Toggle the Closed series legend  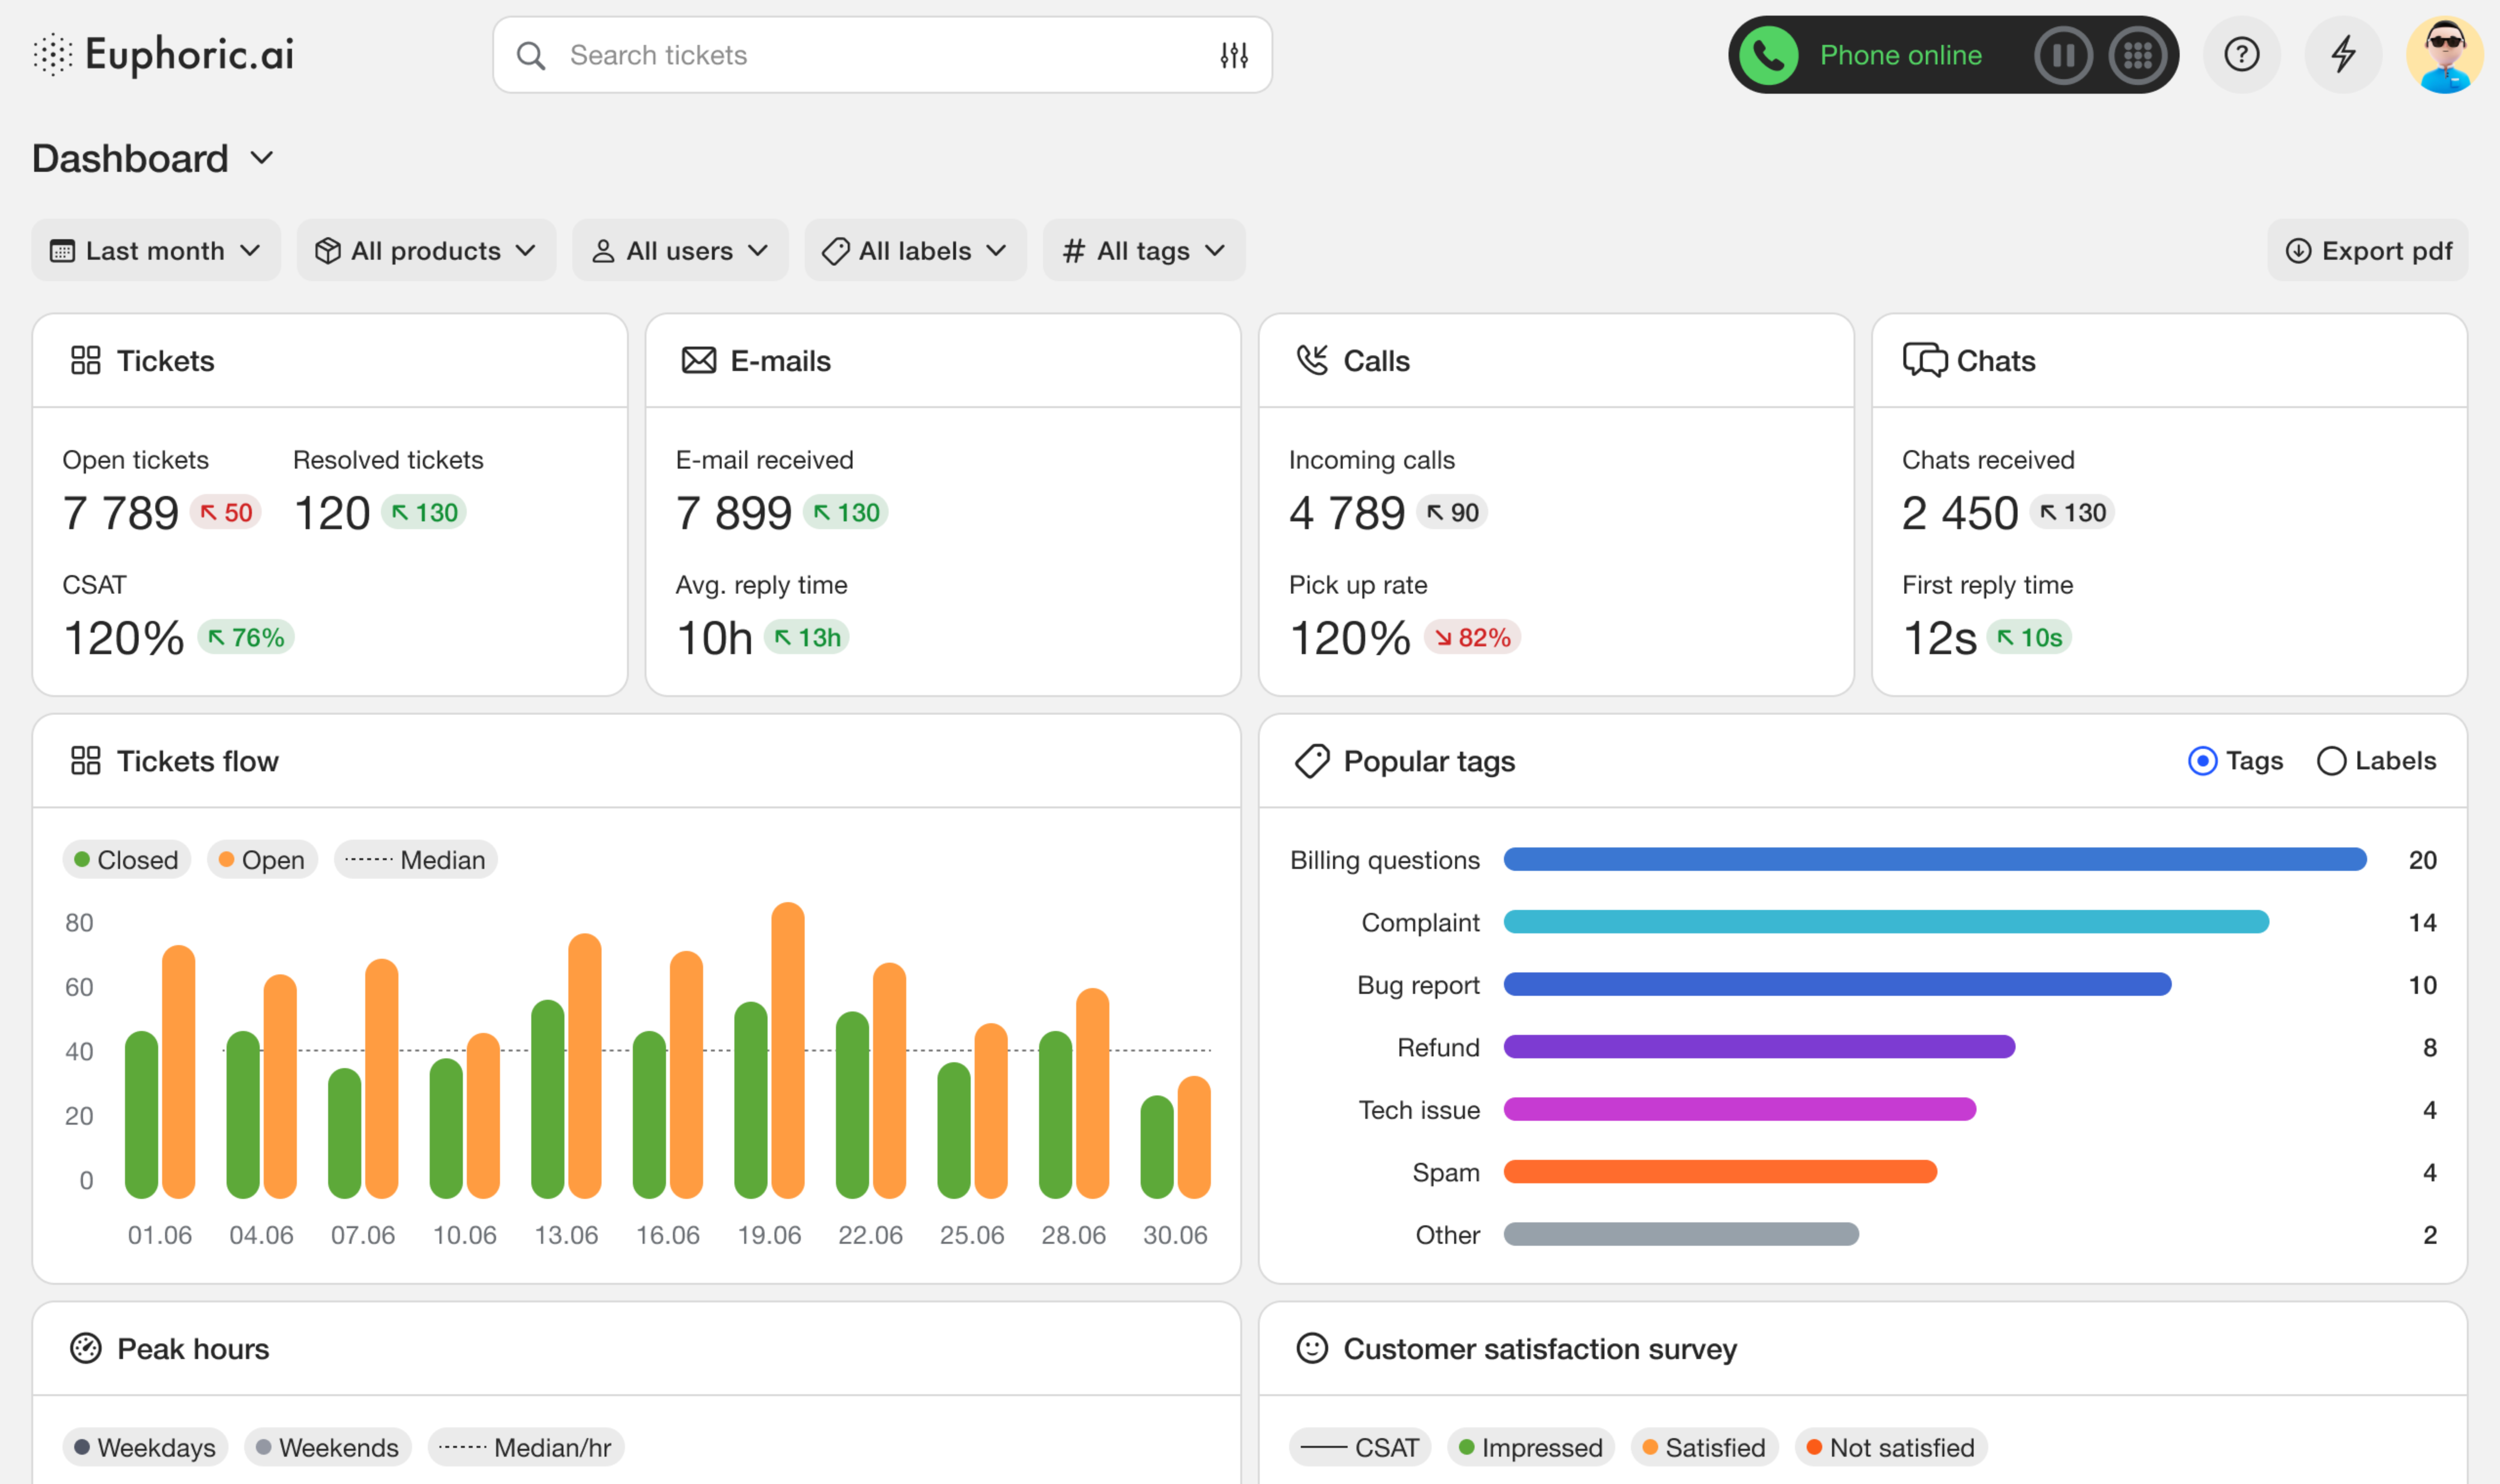[126, 860]
